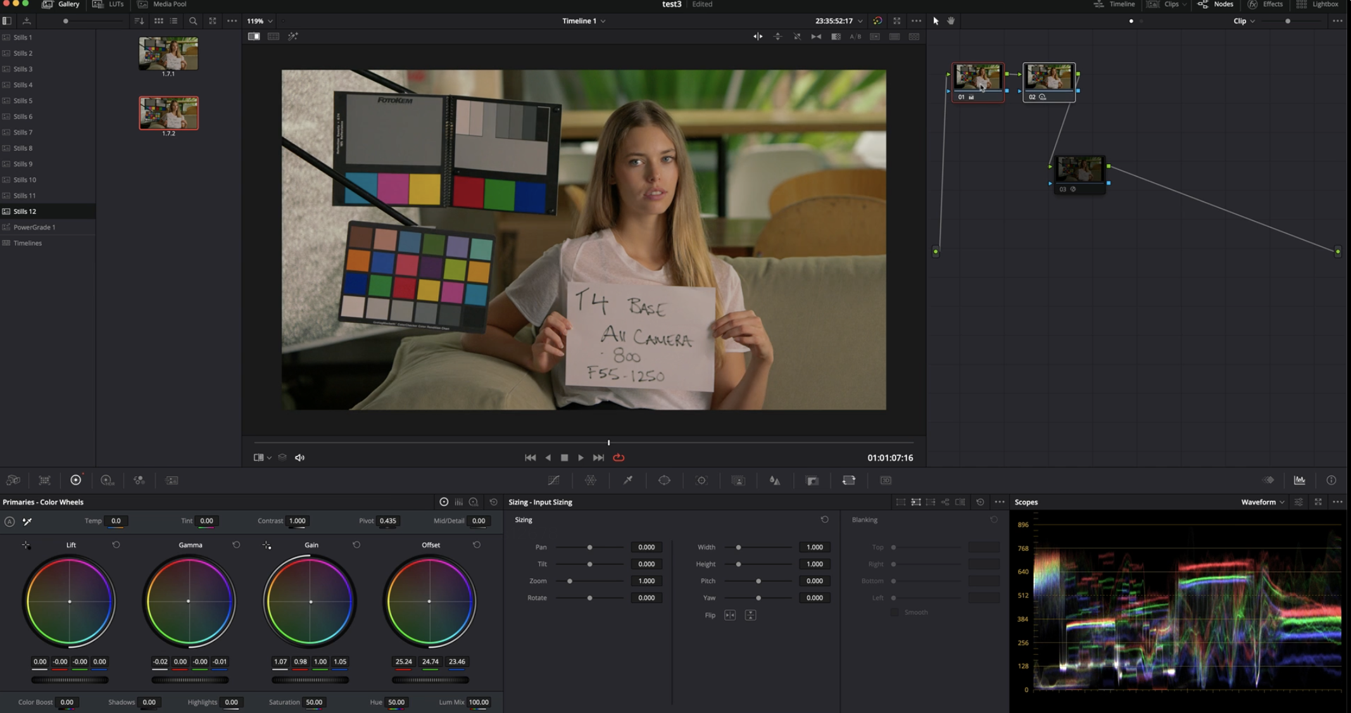Click the flip horizontal icon
The image size is (1351, 713).
coord(730,615)
